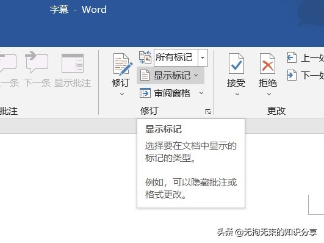
Task: Click the 下一条 next comment icon
Action: coord(37,62)
